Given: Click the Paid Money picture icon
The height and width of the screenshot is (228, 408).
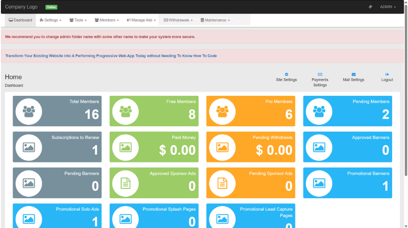Looking at the screenshot, I should (x=126, y=147).
